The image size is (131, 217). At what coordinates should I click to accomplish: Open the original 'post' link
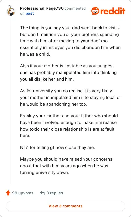[x=30, y=13]
